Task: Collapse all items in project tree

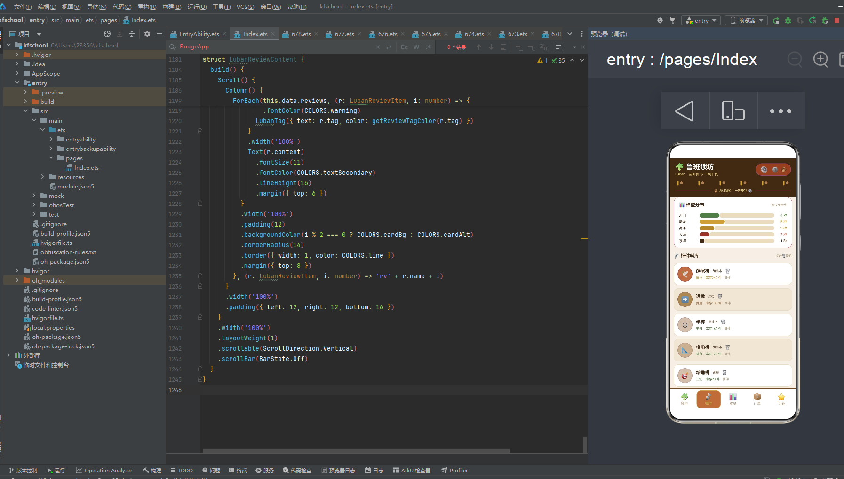Action: click(x=132, y=34)
